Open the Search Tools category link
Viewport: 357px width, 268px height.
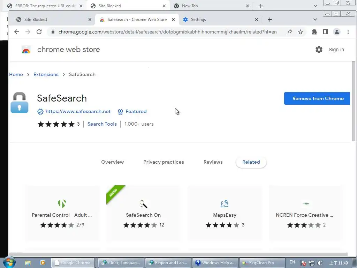tap(102, 124)
